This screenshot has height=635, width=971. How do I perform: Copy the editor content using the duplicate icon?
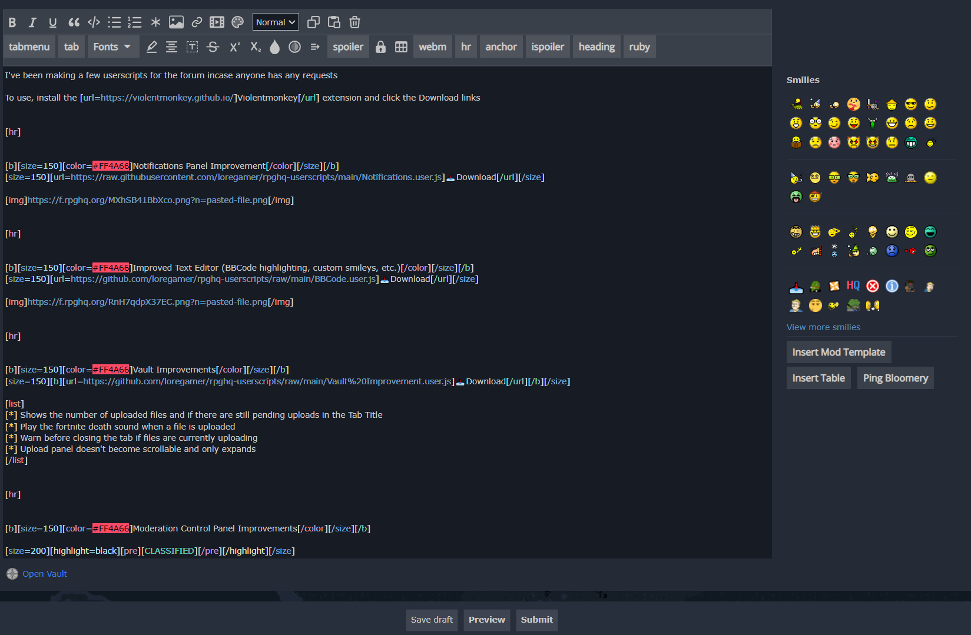[313, 22]
